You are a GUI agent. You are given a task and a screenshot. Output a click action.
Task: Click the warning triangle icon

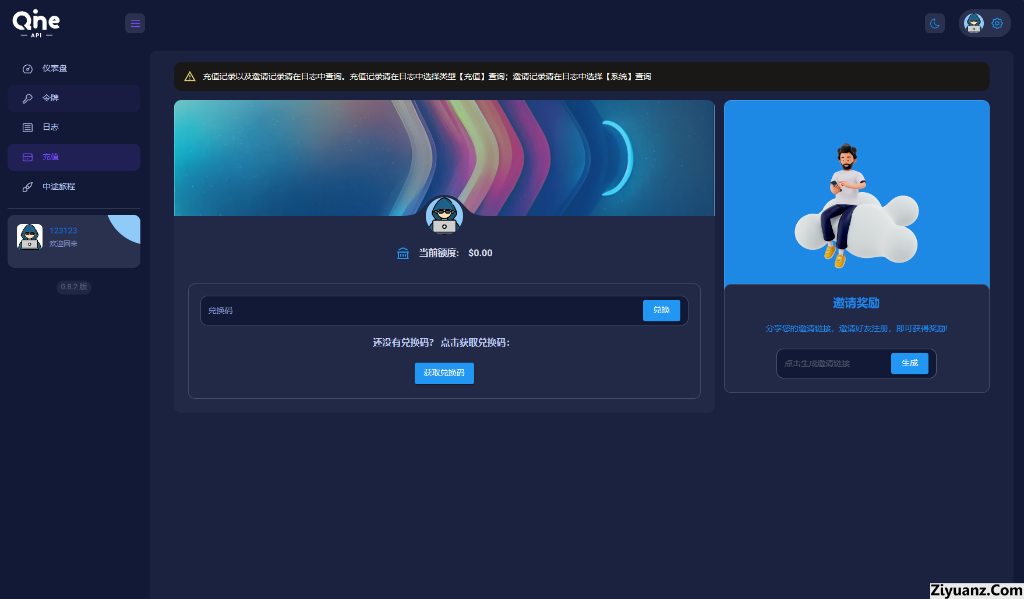coord(190,77)
